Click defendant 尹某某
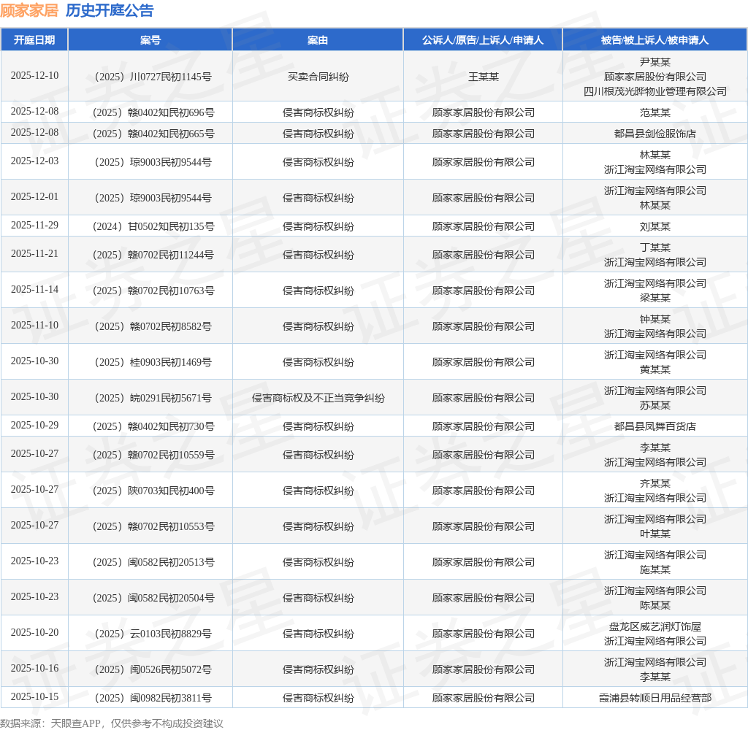Viewport: 748px width, 730px height. pos(655,62)
